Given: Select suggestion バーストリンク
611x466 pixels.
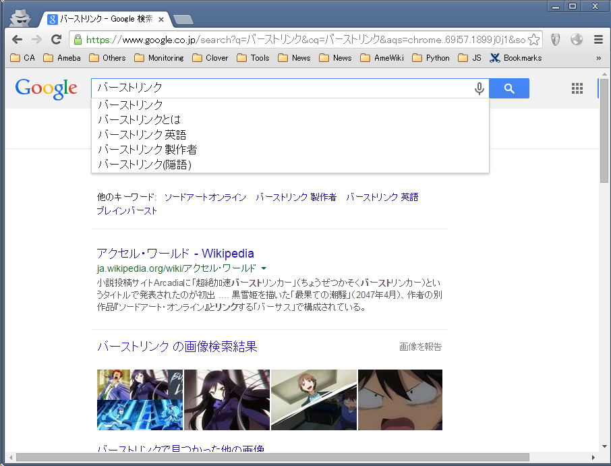Looking at the screenshot, I should coord(290,105).
